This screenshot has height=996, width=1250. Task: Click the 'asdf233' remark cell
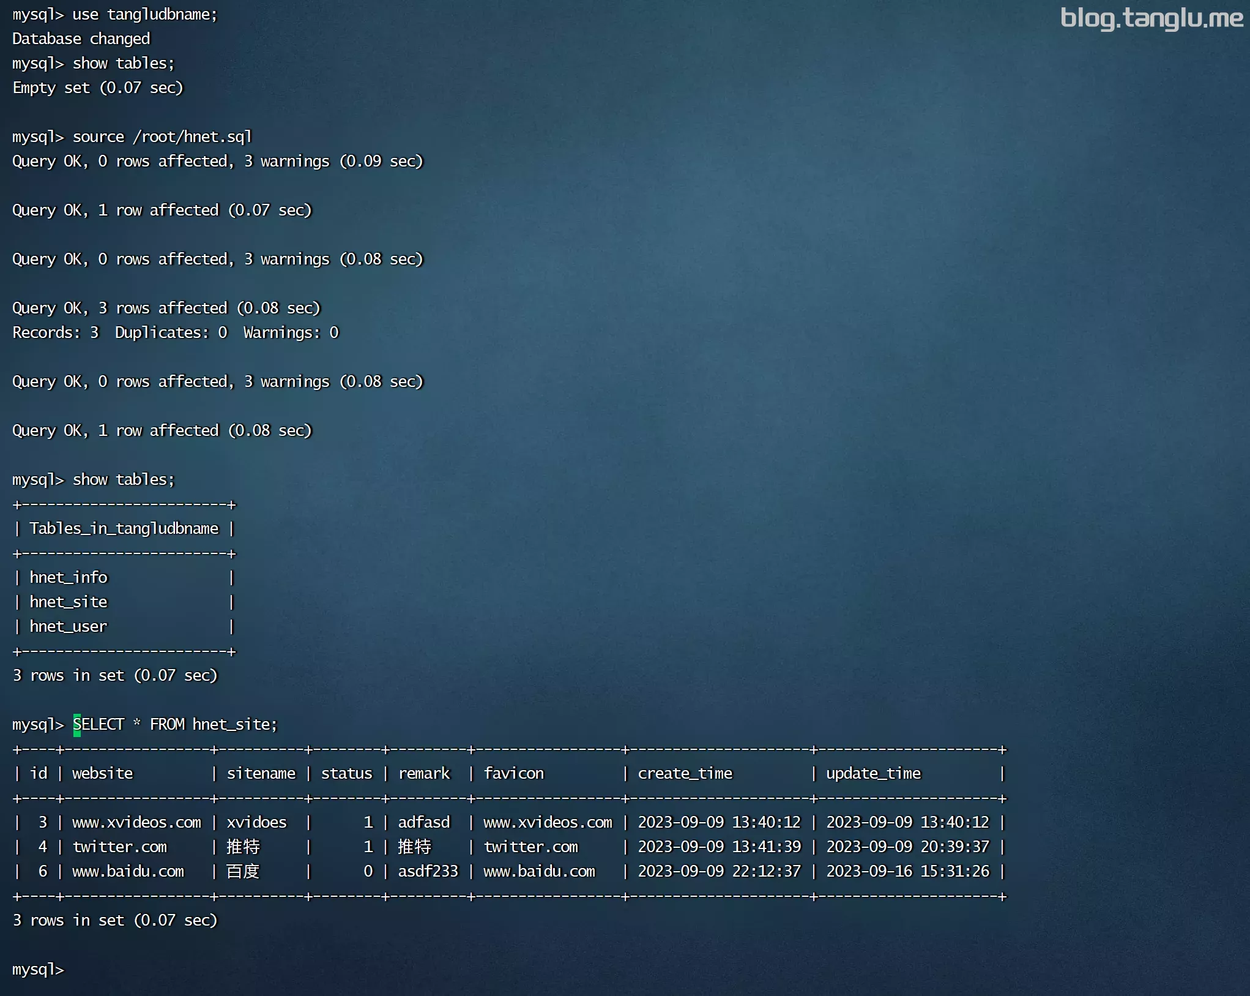pos(428,872)
